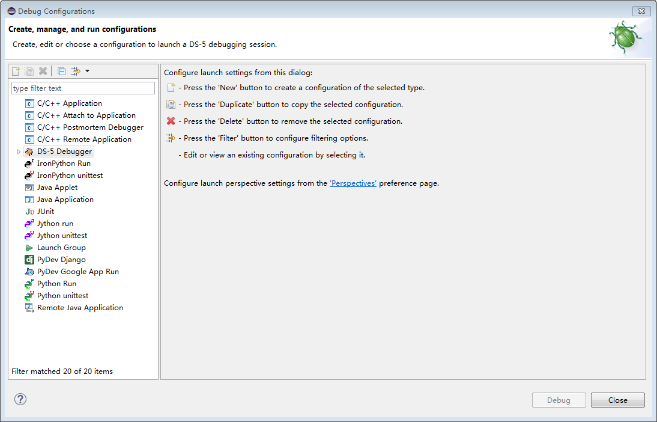The width and height of the screenshot is (657, 422).
Task: Click the help question mark icon
Action: coord(20,399)
